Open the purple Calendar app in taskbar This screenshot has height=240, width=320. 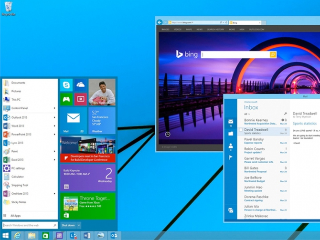pyautogui.click(x=59, y=236)
